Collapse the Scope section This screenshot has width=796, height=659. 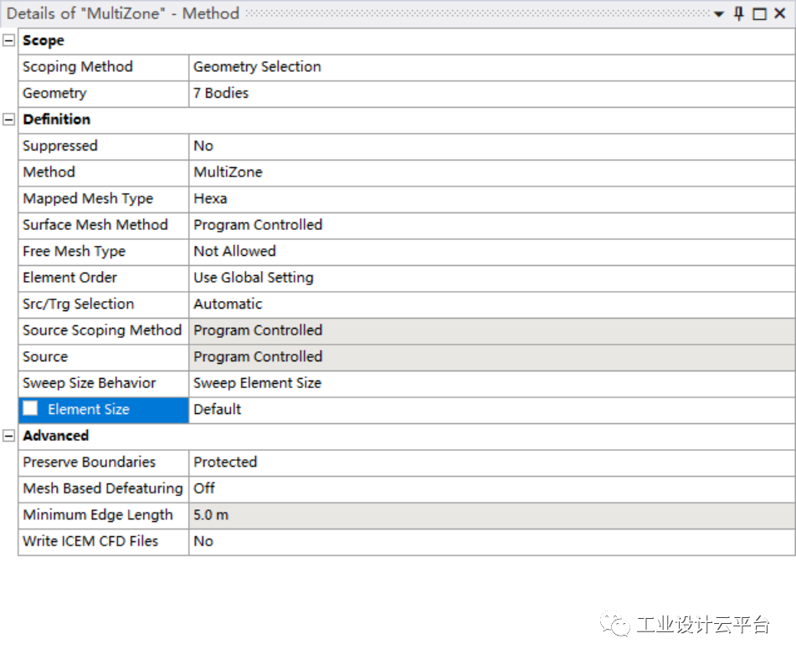(8, 41)
